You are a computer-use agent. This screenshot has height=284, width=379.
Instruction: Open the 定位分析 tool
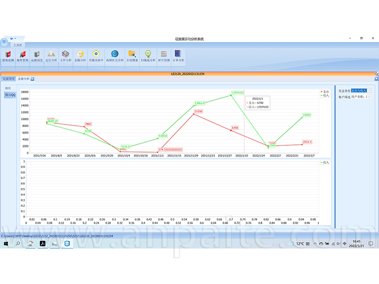click(x=51, y=56)
